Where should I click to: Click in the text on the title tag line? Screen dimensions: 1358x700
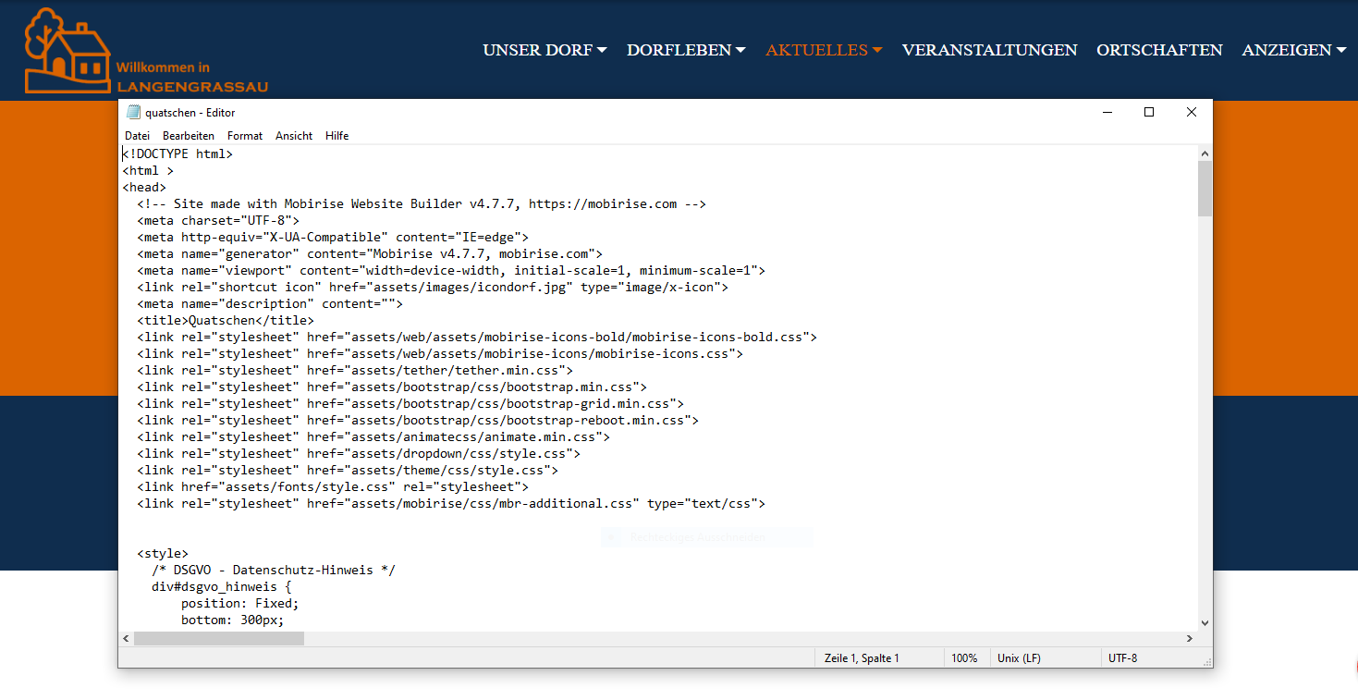tap(226, 321)
